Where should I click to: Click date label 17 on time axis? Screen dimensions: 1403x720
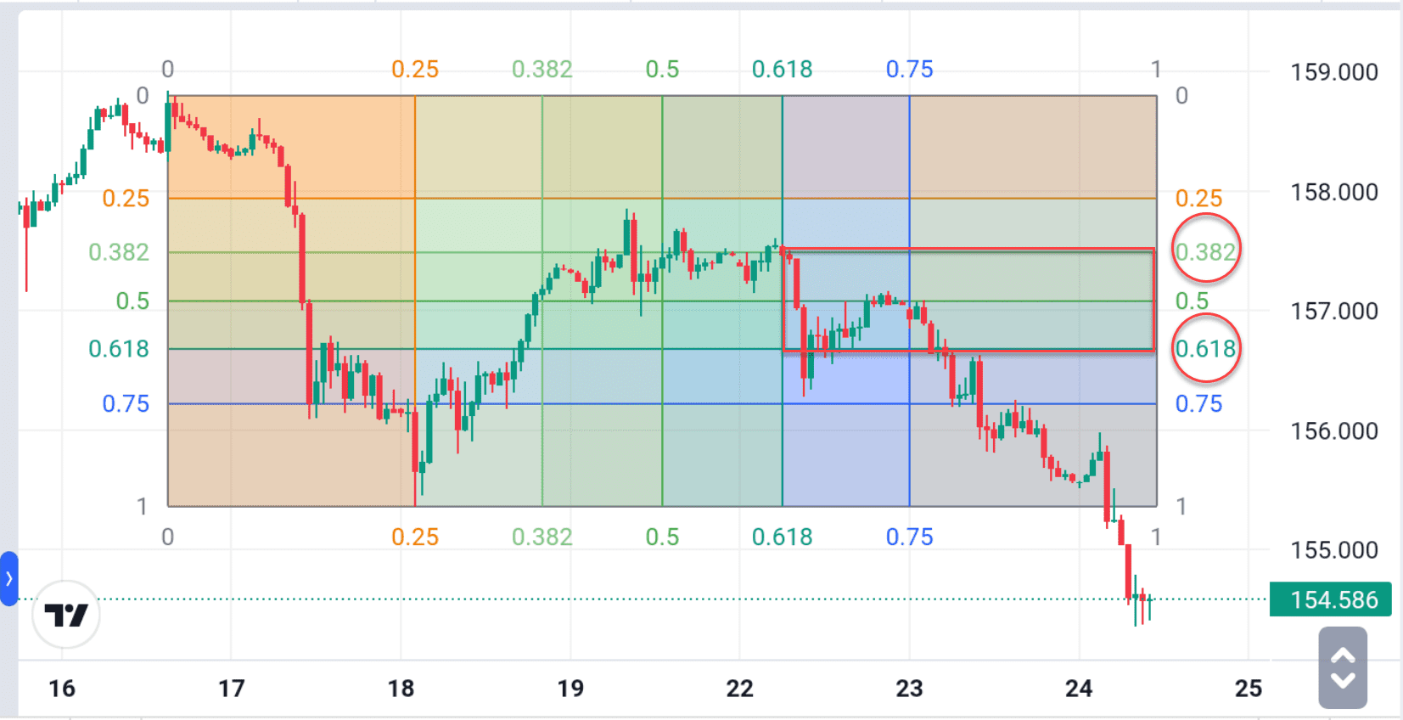tap(232, 688)
